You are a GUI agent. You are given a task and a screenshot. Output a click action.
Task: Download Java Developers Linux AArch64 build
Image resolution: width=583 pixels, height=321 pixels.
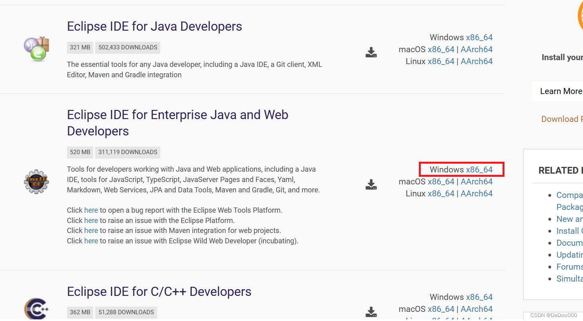[x=477, y=61]
